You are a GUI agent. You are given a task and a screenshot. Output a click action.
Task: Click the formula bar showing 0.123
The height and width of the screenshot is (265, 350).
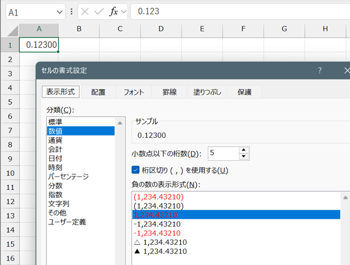(x=240, y=11)
